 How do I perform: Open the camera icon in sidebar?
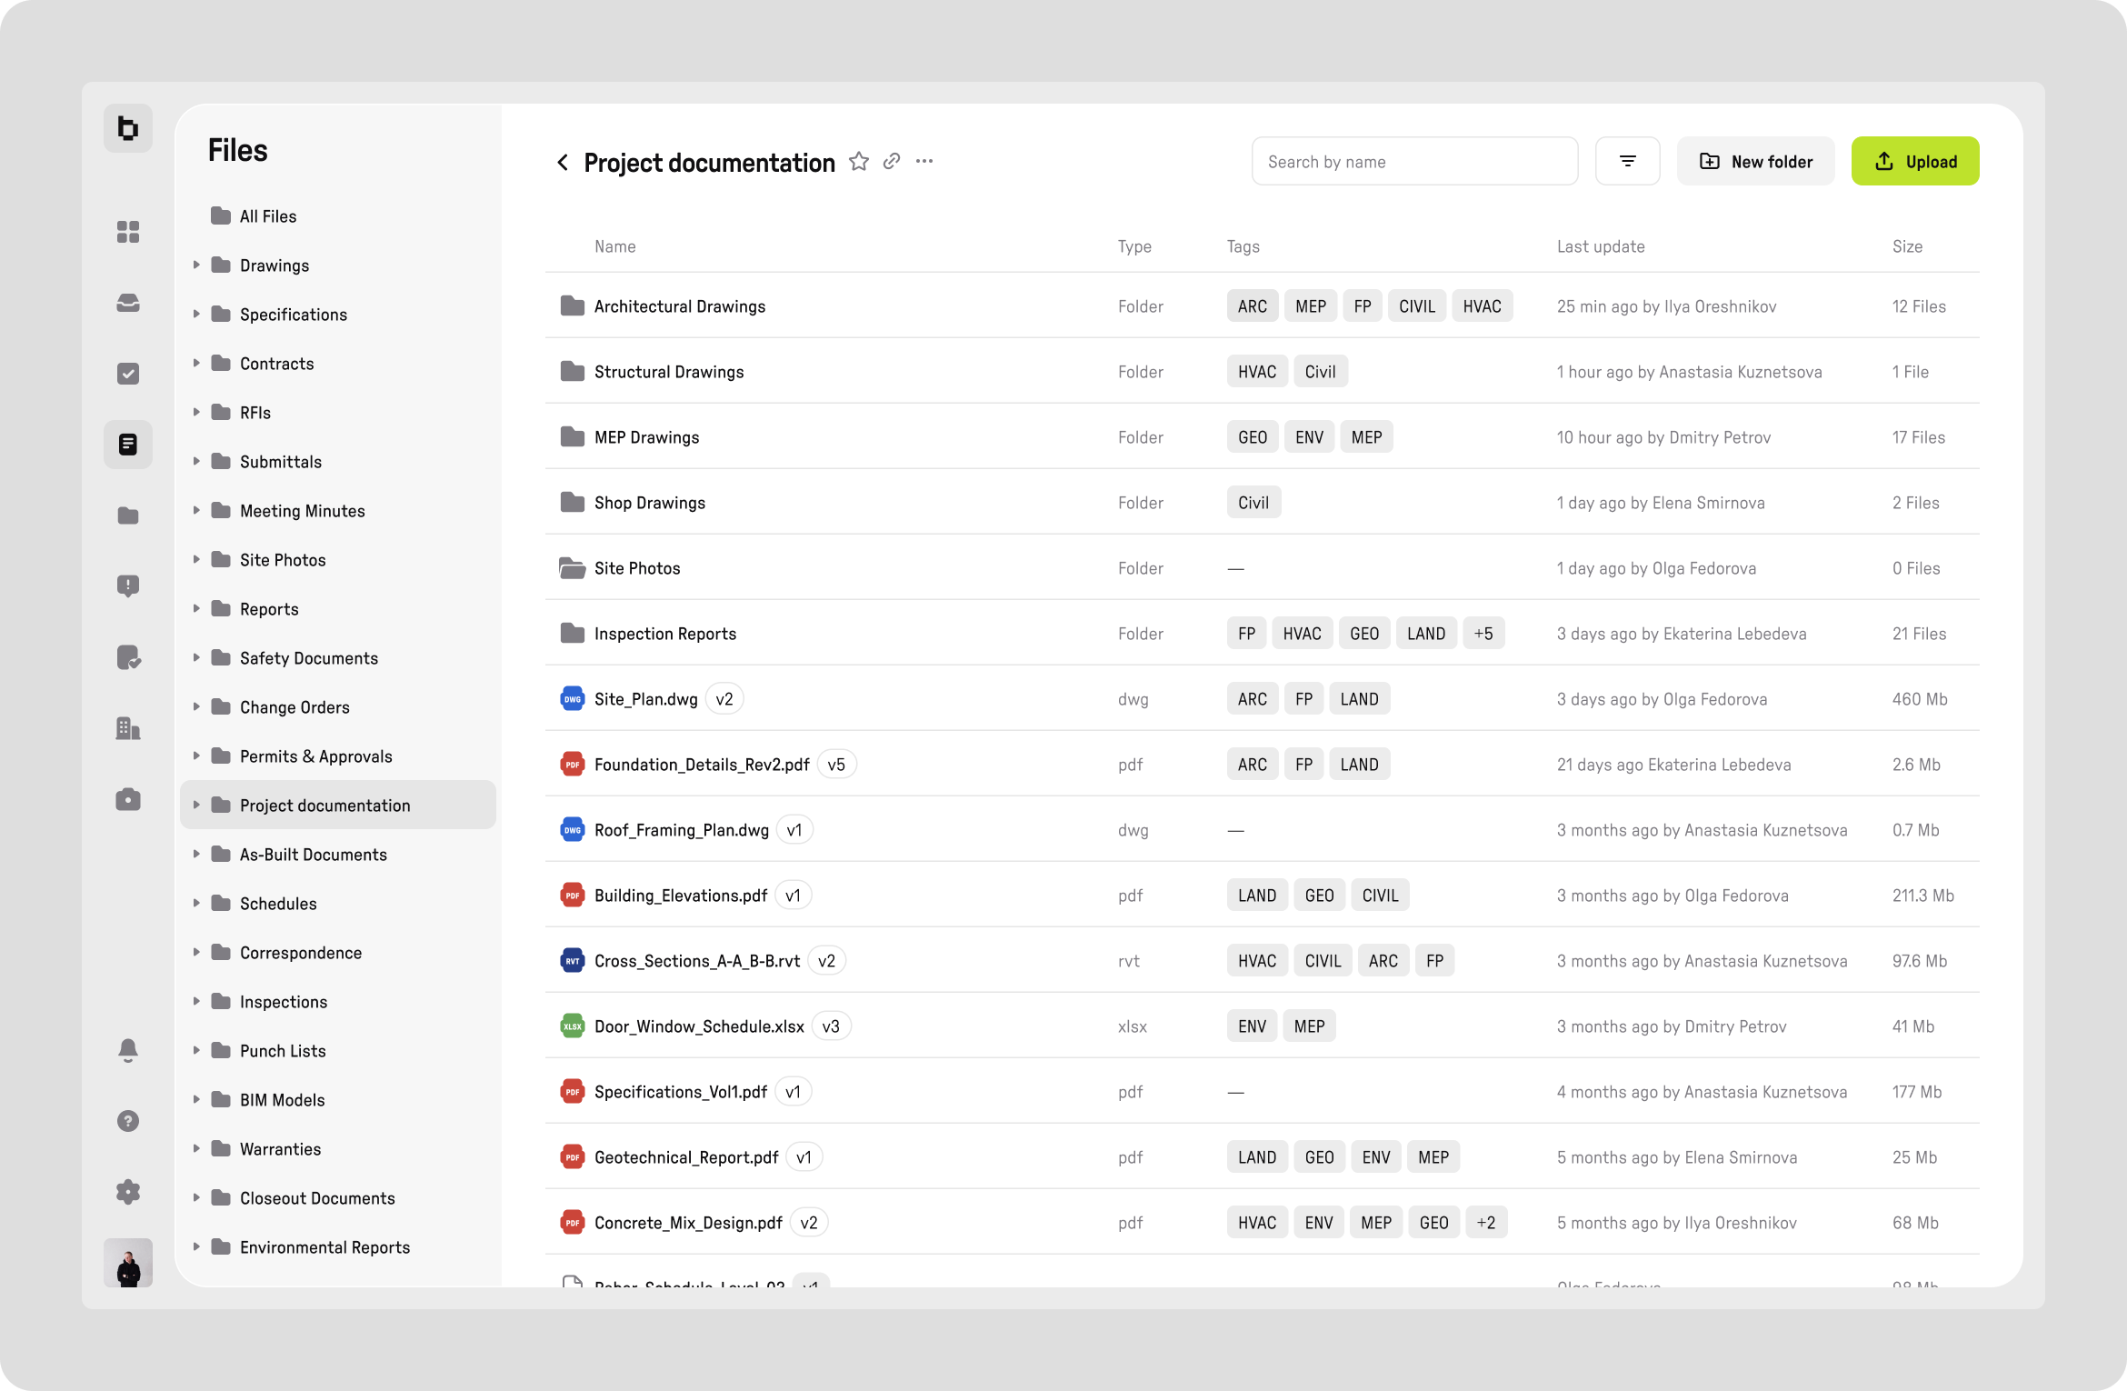(128, 799)
